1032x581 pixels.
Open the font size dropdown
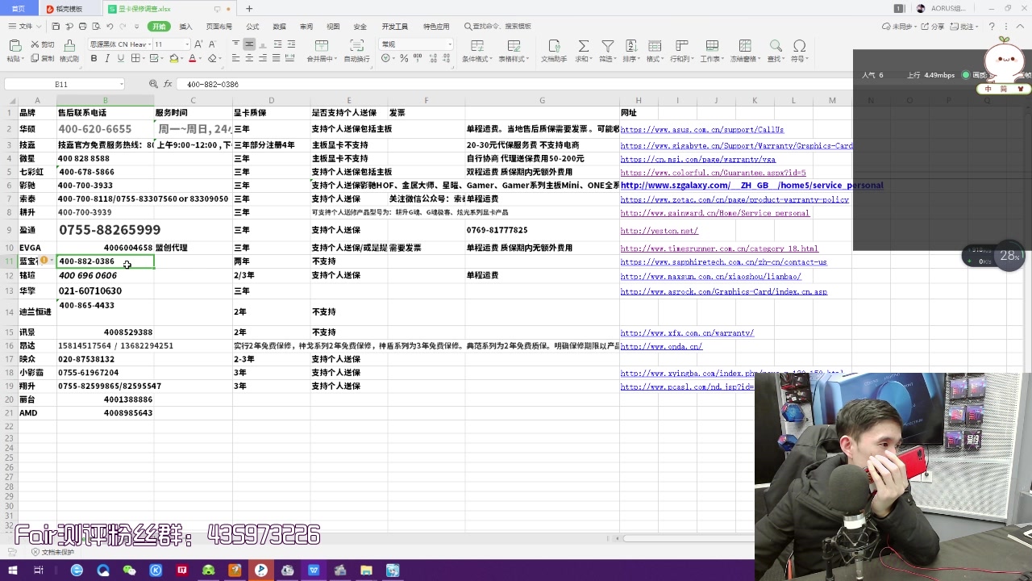[x=187, y=44]
